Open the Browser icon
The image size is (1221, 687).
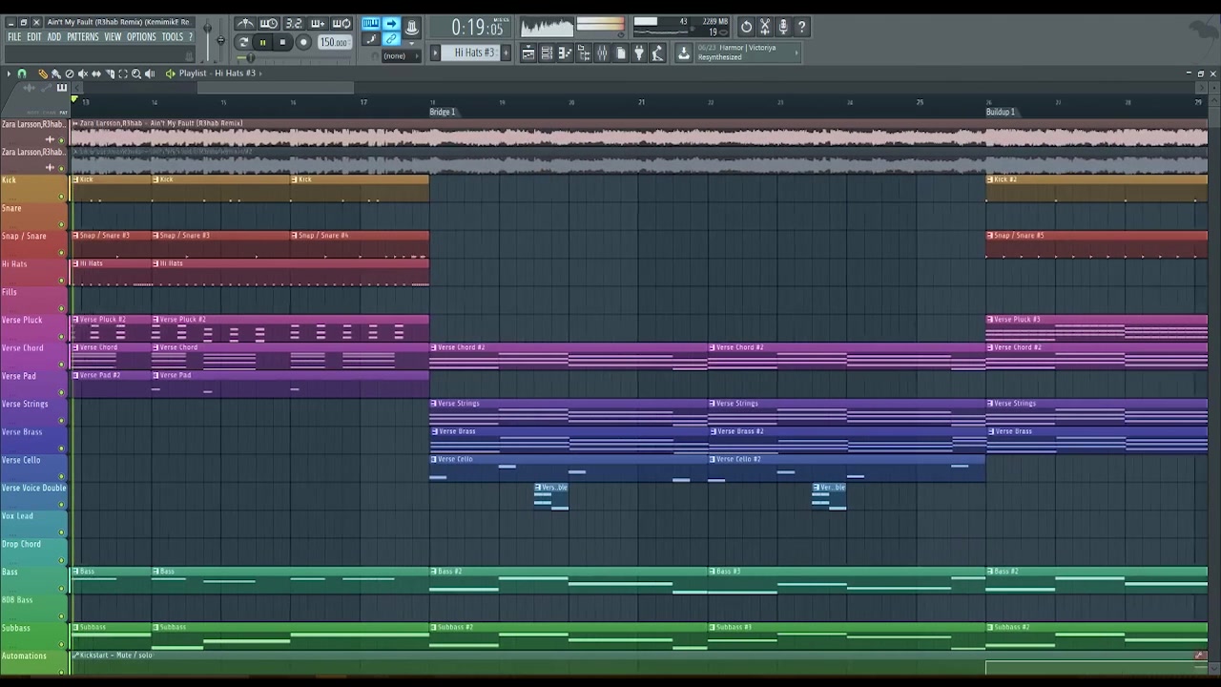point(583,53)
